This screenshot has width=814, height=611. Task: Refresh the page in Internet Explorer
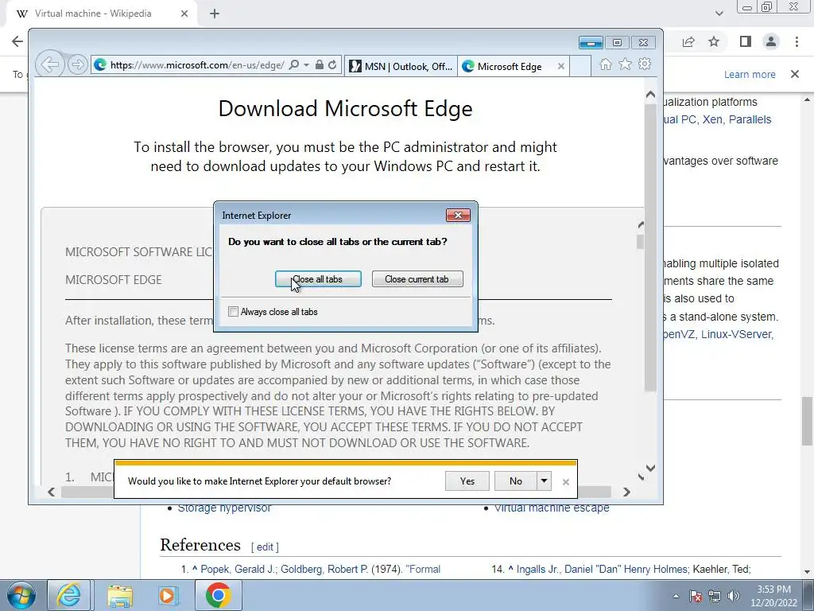coord(332,65)
